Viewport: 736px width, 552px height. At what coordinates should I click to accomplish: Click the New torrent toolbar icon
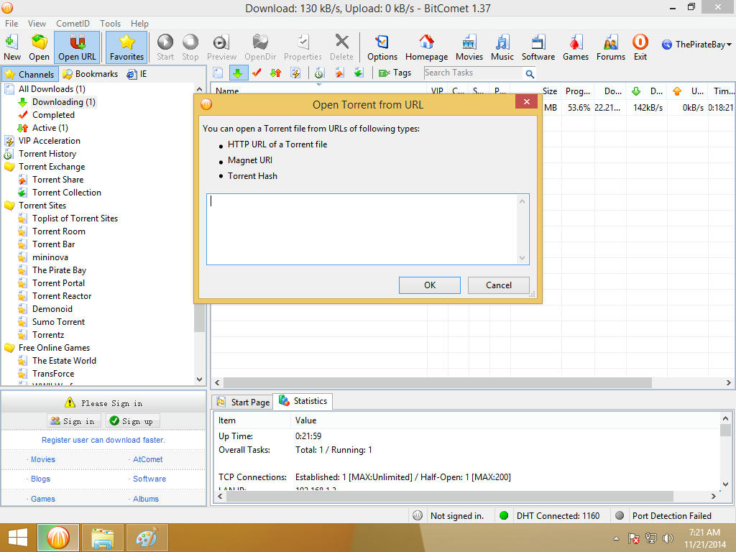coord(11,47)
